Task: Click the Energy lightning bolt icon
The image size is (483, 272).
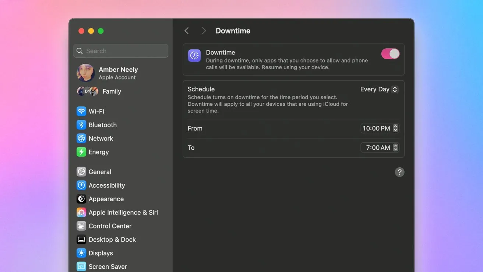Action: point(81,152)
